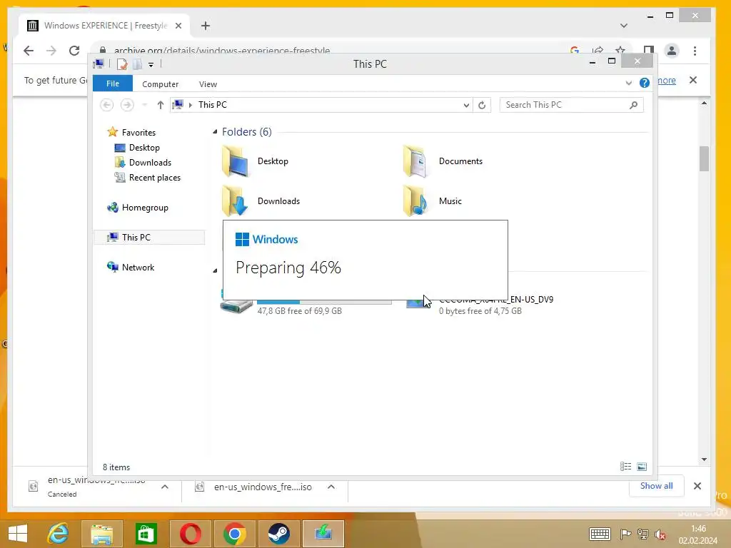Open the File ribbon tab
731x548 pixels.
[x=113, y=84]
